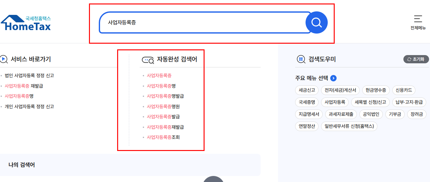This screenshot has width=430, height=182.
Task: Select autocomplete suggestion 사업자등록증발급
Action: click(x=163, y=116)
